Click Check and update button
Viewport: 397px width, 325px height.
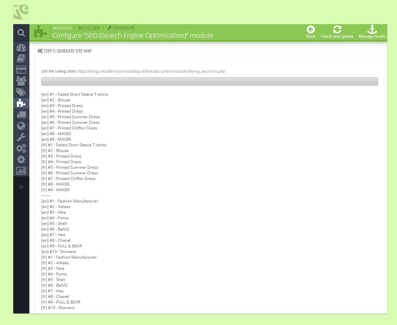pos(337,32)
